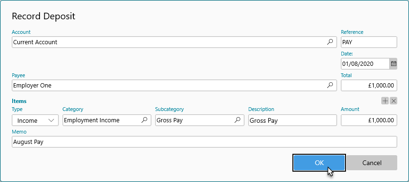Click the 'Total' field label
The image size is (409, 182).
[346, 75]
